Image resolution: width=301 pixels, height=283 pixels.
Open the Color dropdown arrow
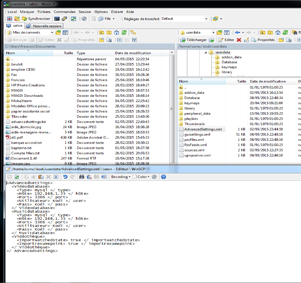149,177
